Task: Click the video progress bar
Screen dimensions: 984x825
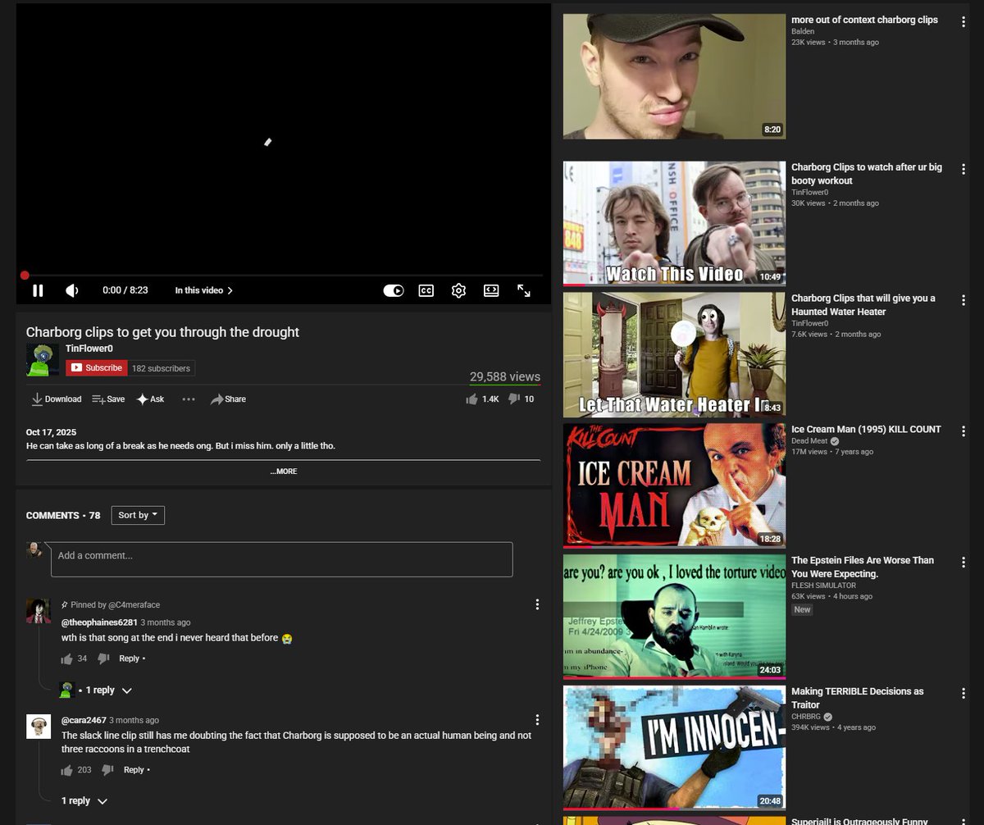Action: point(283,276)
